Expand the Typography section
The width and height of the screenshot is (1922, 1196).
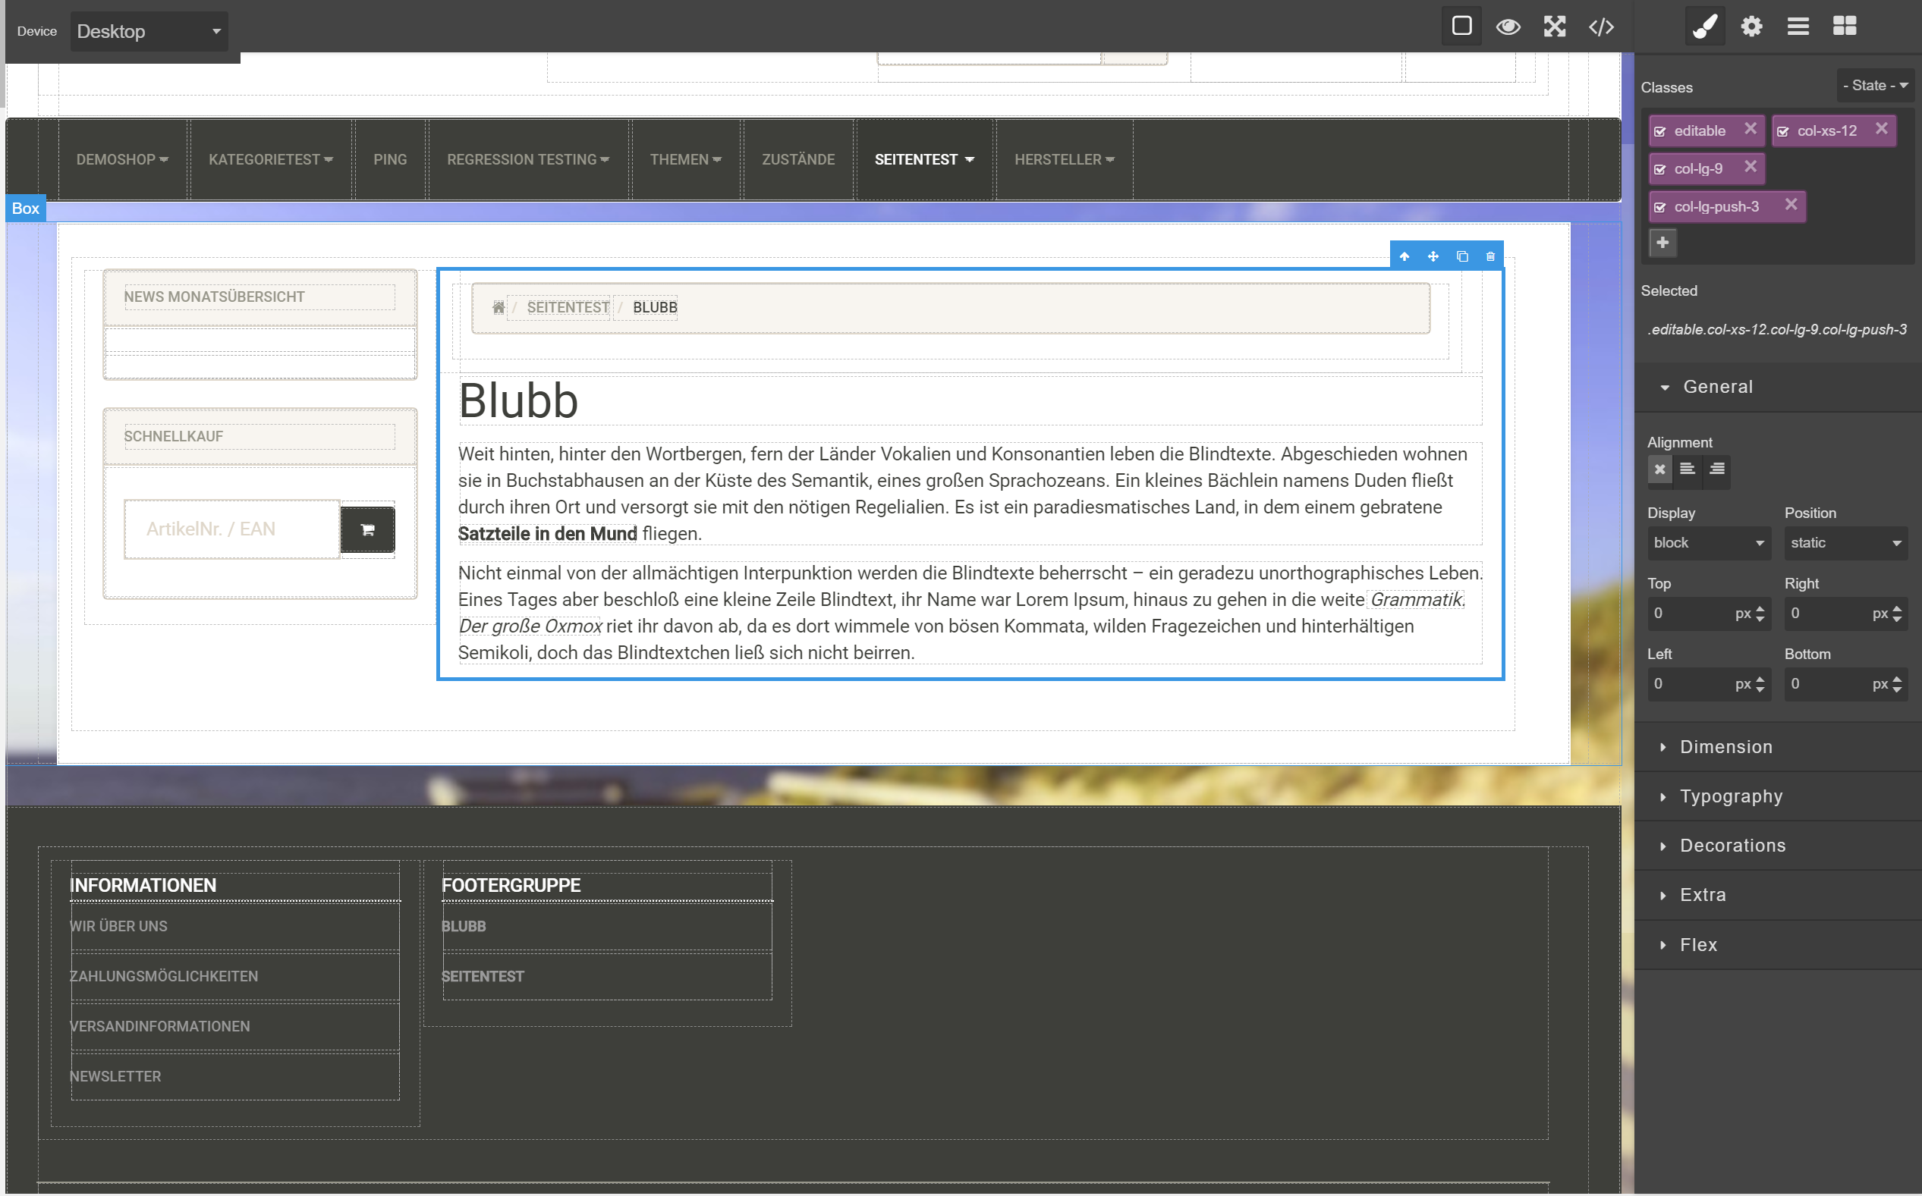1731,796
